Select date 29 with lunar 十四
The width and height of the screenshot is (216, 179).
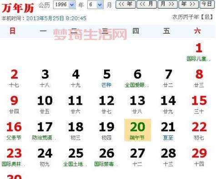pyautogui.click(x=199, y=157)
